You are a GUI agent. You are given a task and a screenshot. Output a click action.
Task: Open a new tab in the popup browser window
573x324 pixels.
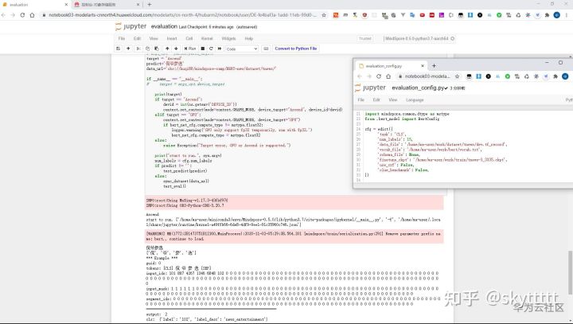coord(435,66)
